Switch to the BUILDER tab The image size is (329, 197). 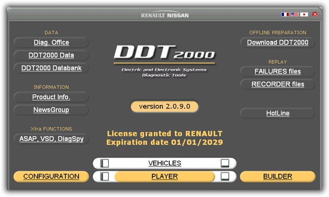(x=277, y=176)
